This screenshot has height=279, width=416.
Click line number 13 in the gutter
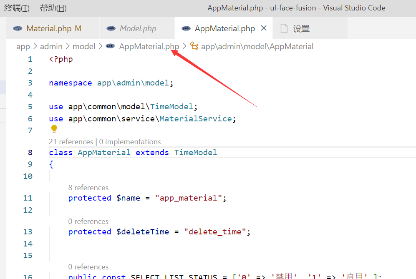[x=28, y=232]
